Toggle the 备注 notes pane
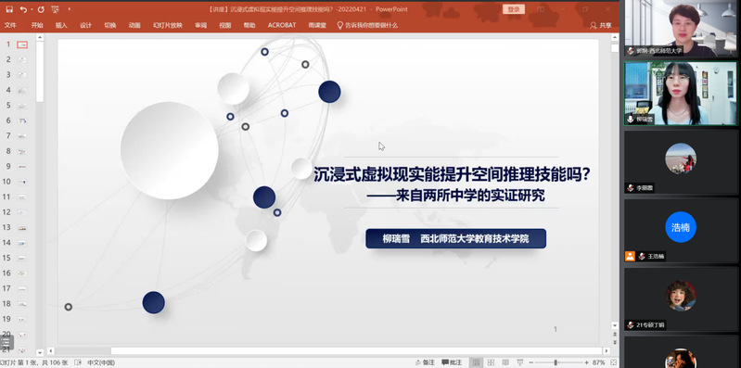741x368 pixels. click(425, 362)
